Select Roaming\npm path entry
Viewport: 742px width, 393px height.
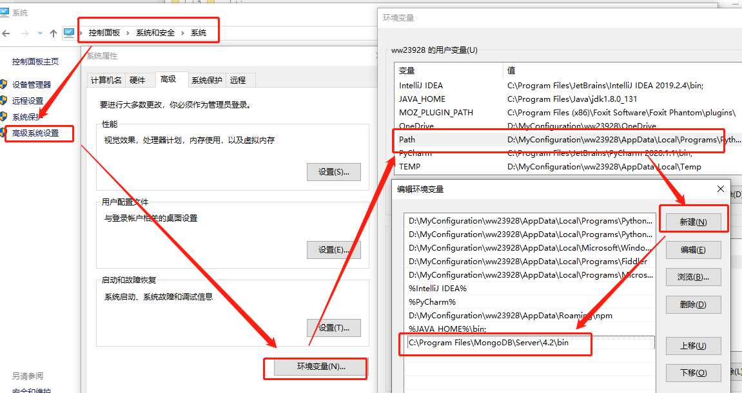530,316
